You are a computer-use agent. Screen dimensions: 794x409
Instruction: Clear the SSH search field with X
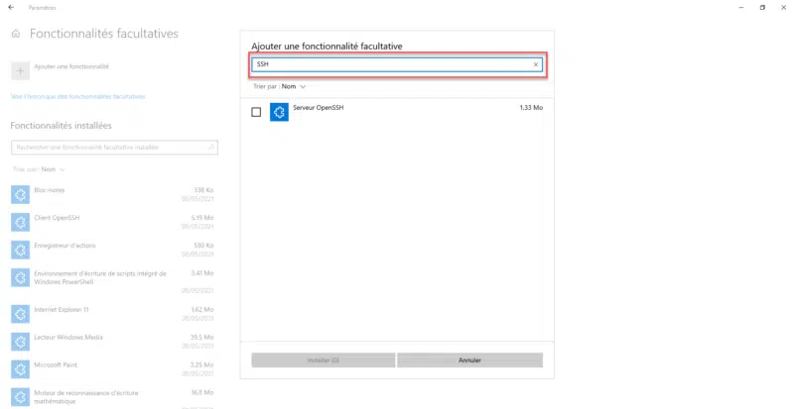tap(536, 64)
